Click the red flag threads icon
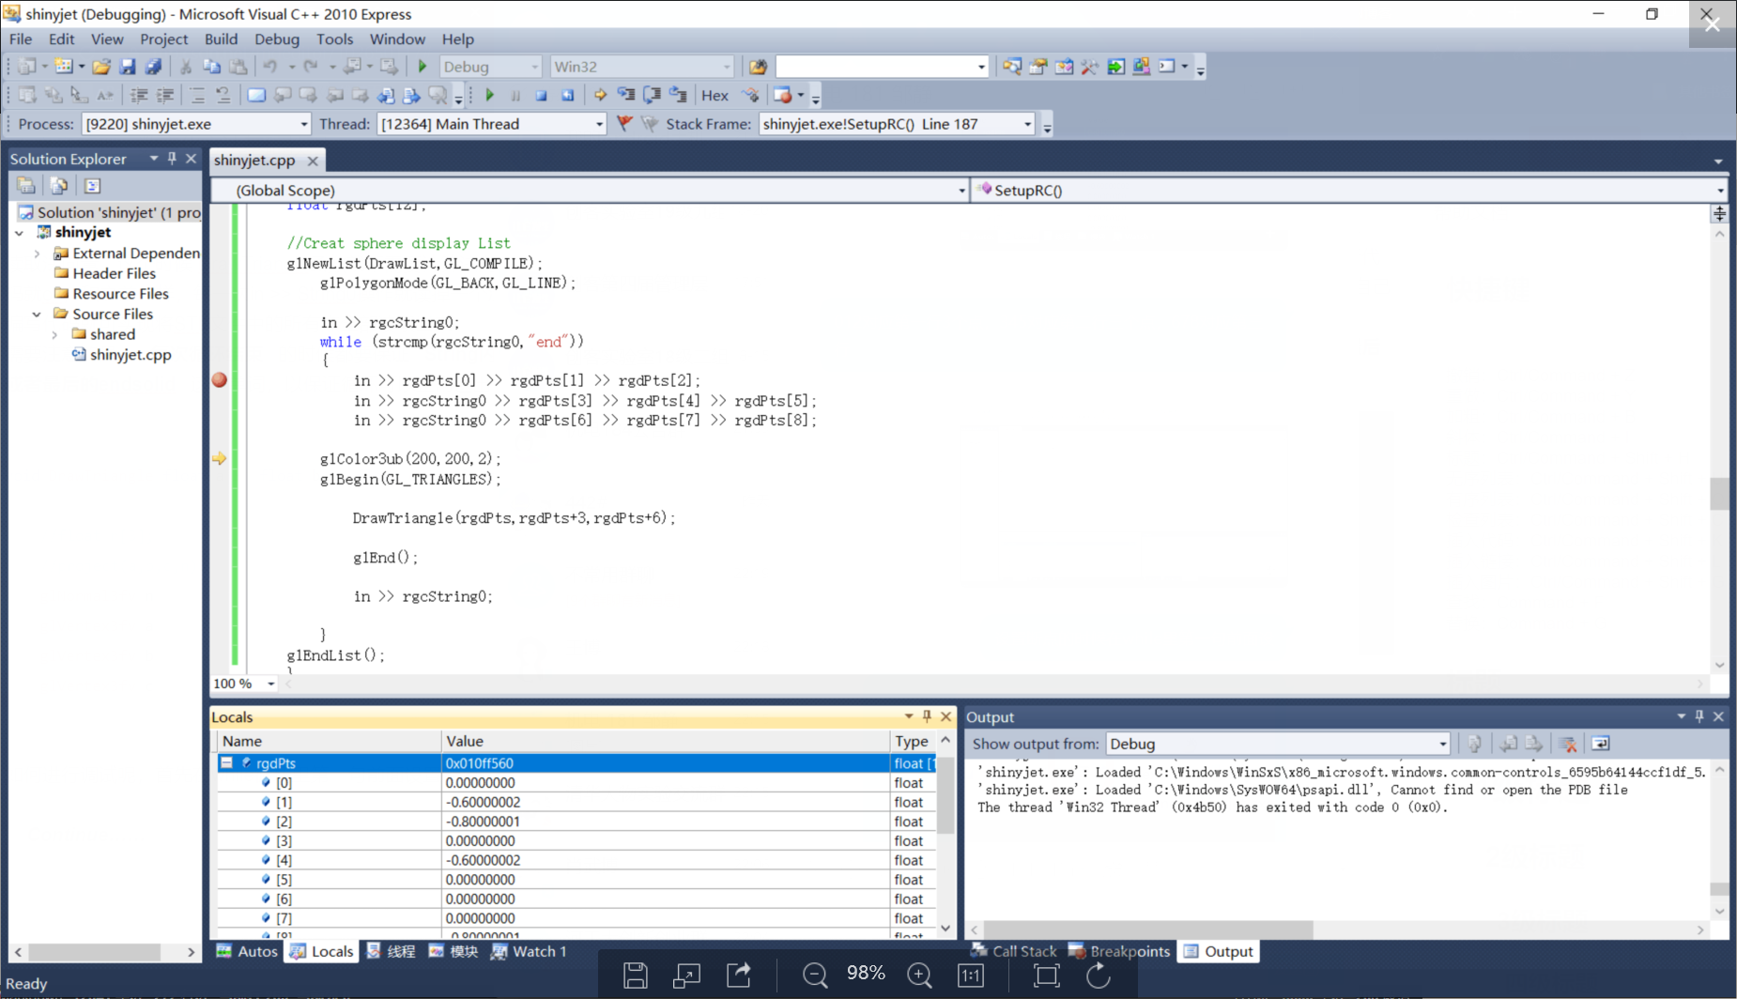 pyautogui.click(x=624, y=124)
